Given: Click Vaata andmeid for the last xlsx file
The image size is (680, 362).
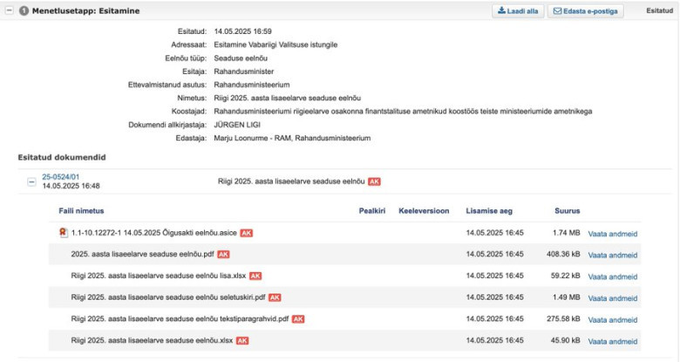Looking at the screenshot, I should pyautogui.click(x=612, y=341).
